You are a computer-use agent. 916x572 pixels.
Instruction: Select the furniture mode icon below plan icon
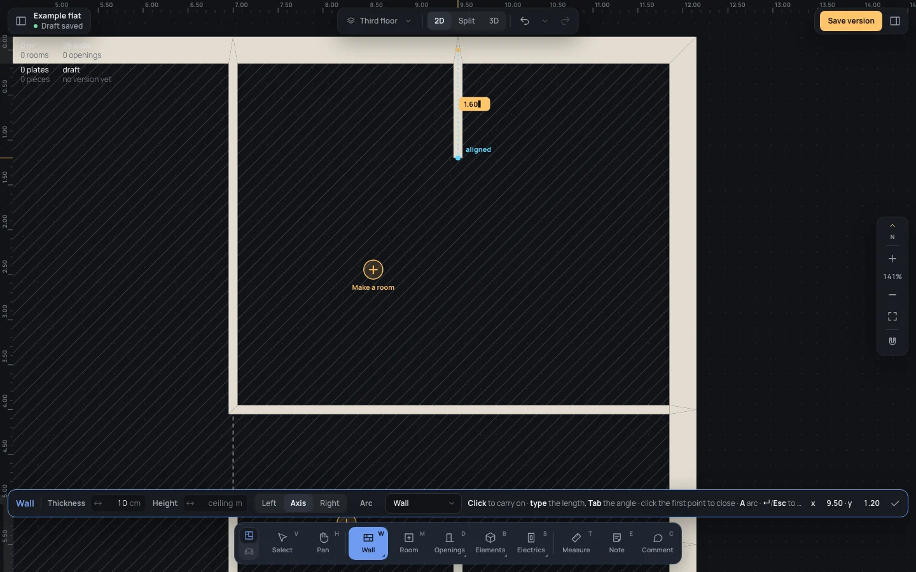pyautogui.click(x=249, y=552)
